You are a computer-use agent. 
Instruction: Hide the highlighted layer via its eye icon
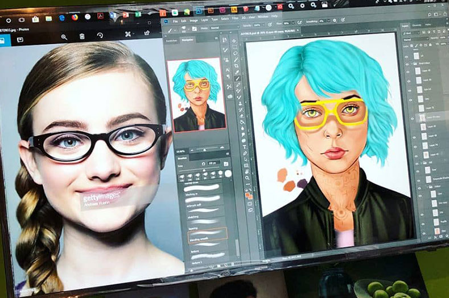[x=412, y=118]
